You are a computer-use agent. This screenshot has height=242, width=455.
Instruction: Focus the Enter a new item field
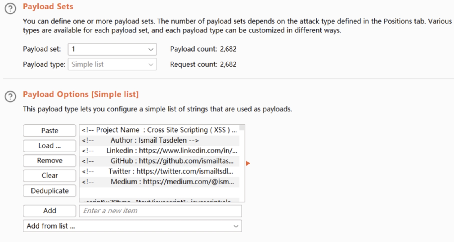coord(160,211)
